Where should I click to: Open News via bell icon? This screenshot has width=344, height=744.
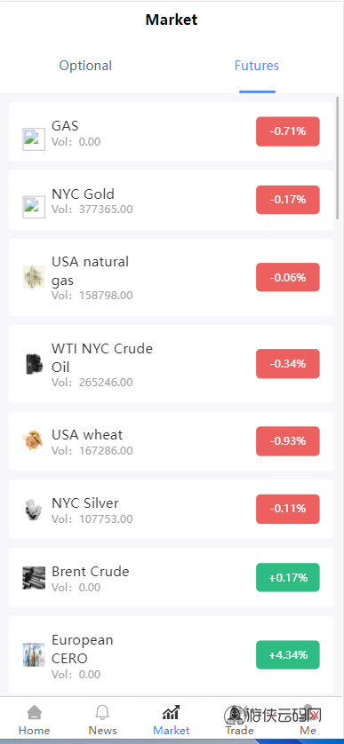coord(102,712)
